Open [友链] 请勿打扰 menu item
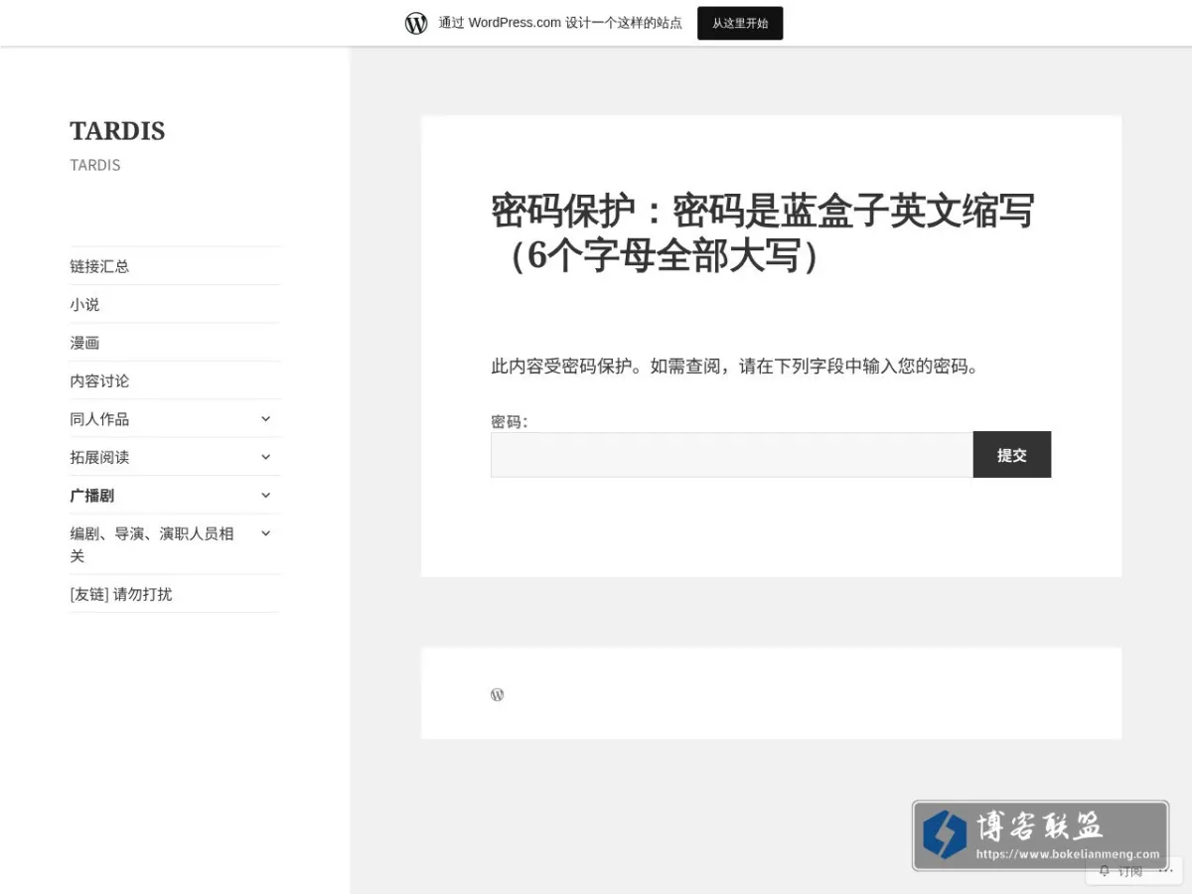 click(x=121, y=594)
